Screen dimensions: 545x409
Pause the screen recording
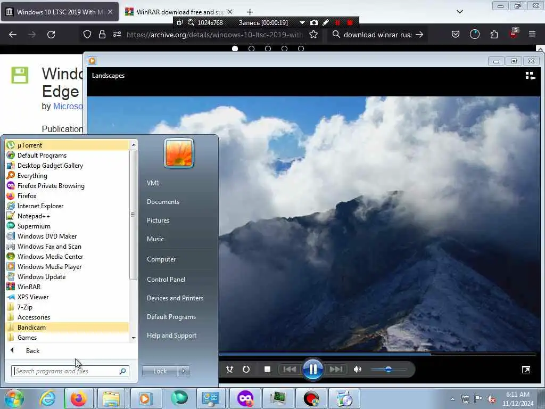coord(337,22)
